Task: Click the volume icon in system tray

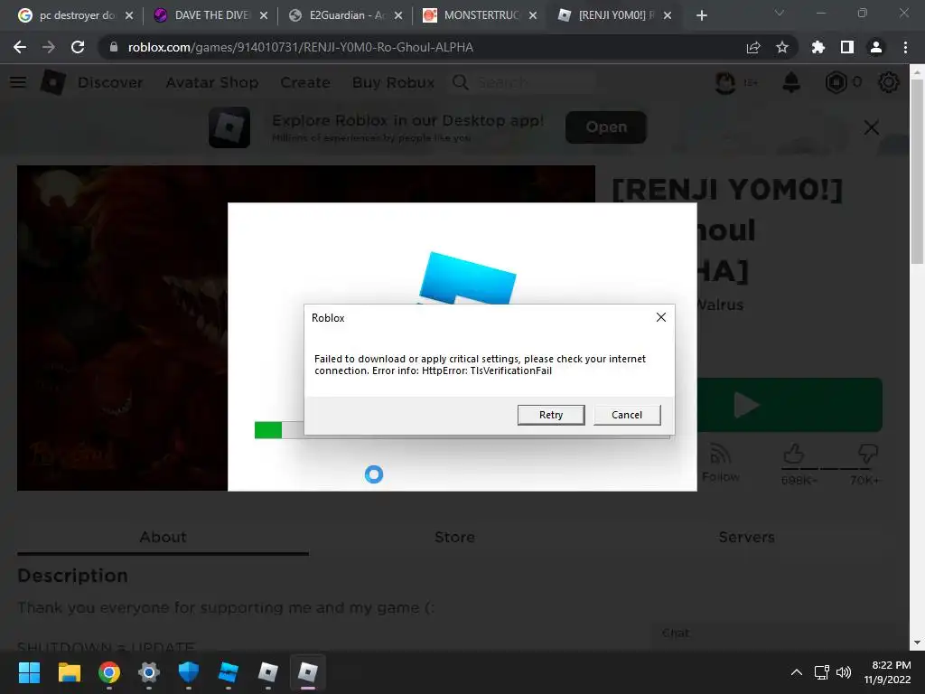Action: [x=844, y=672]
